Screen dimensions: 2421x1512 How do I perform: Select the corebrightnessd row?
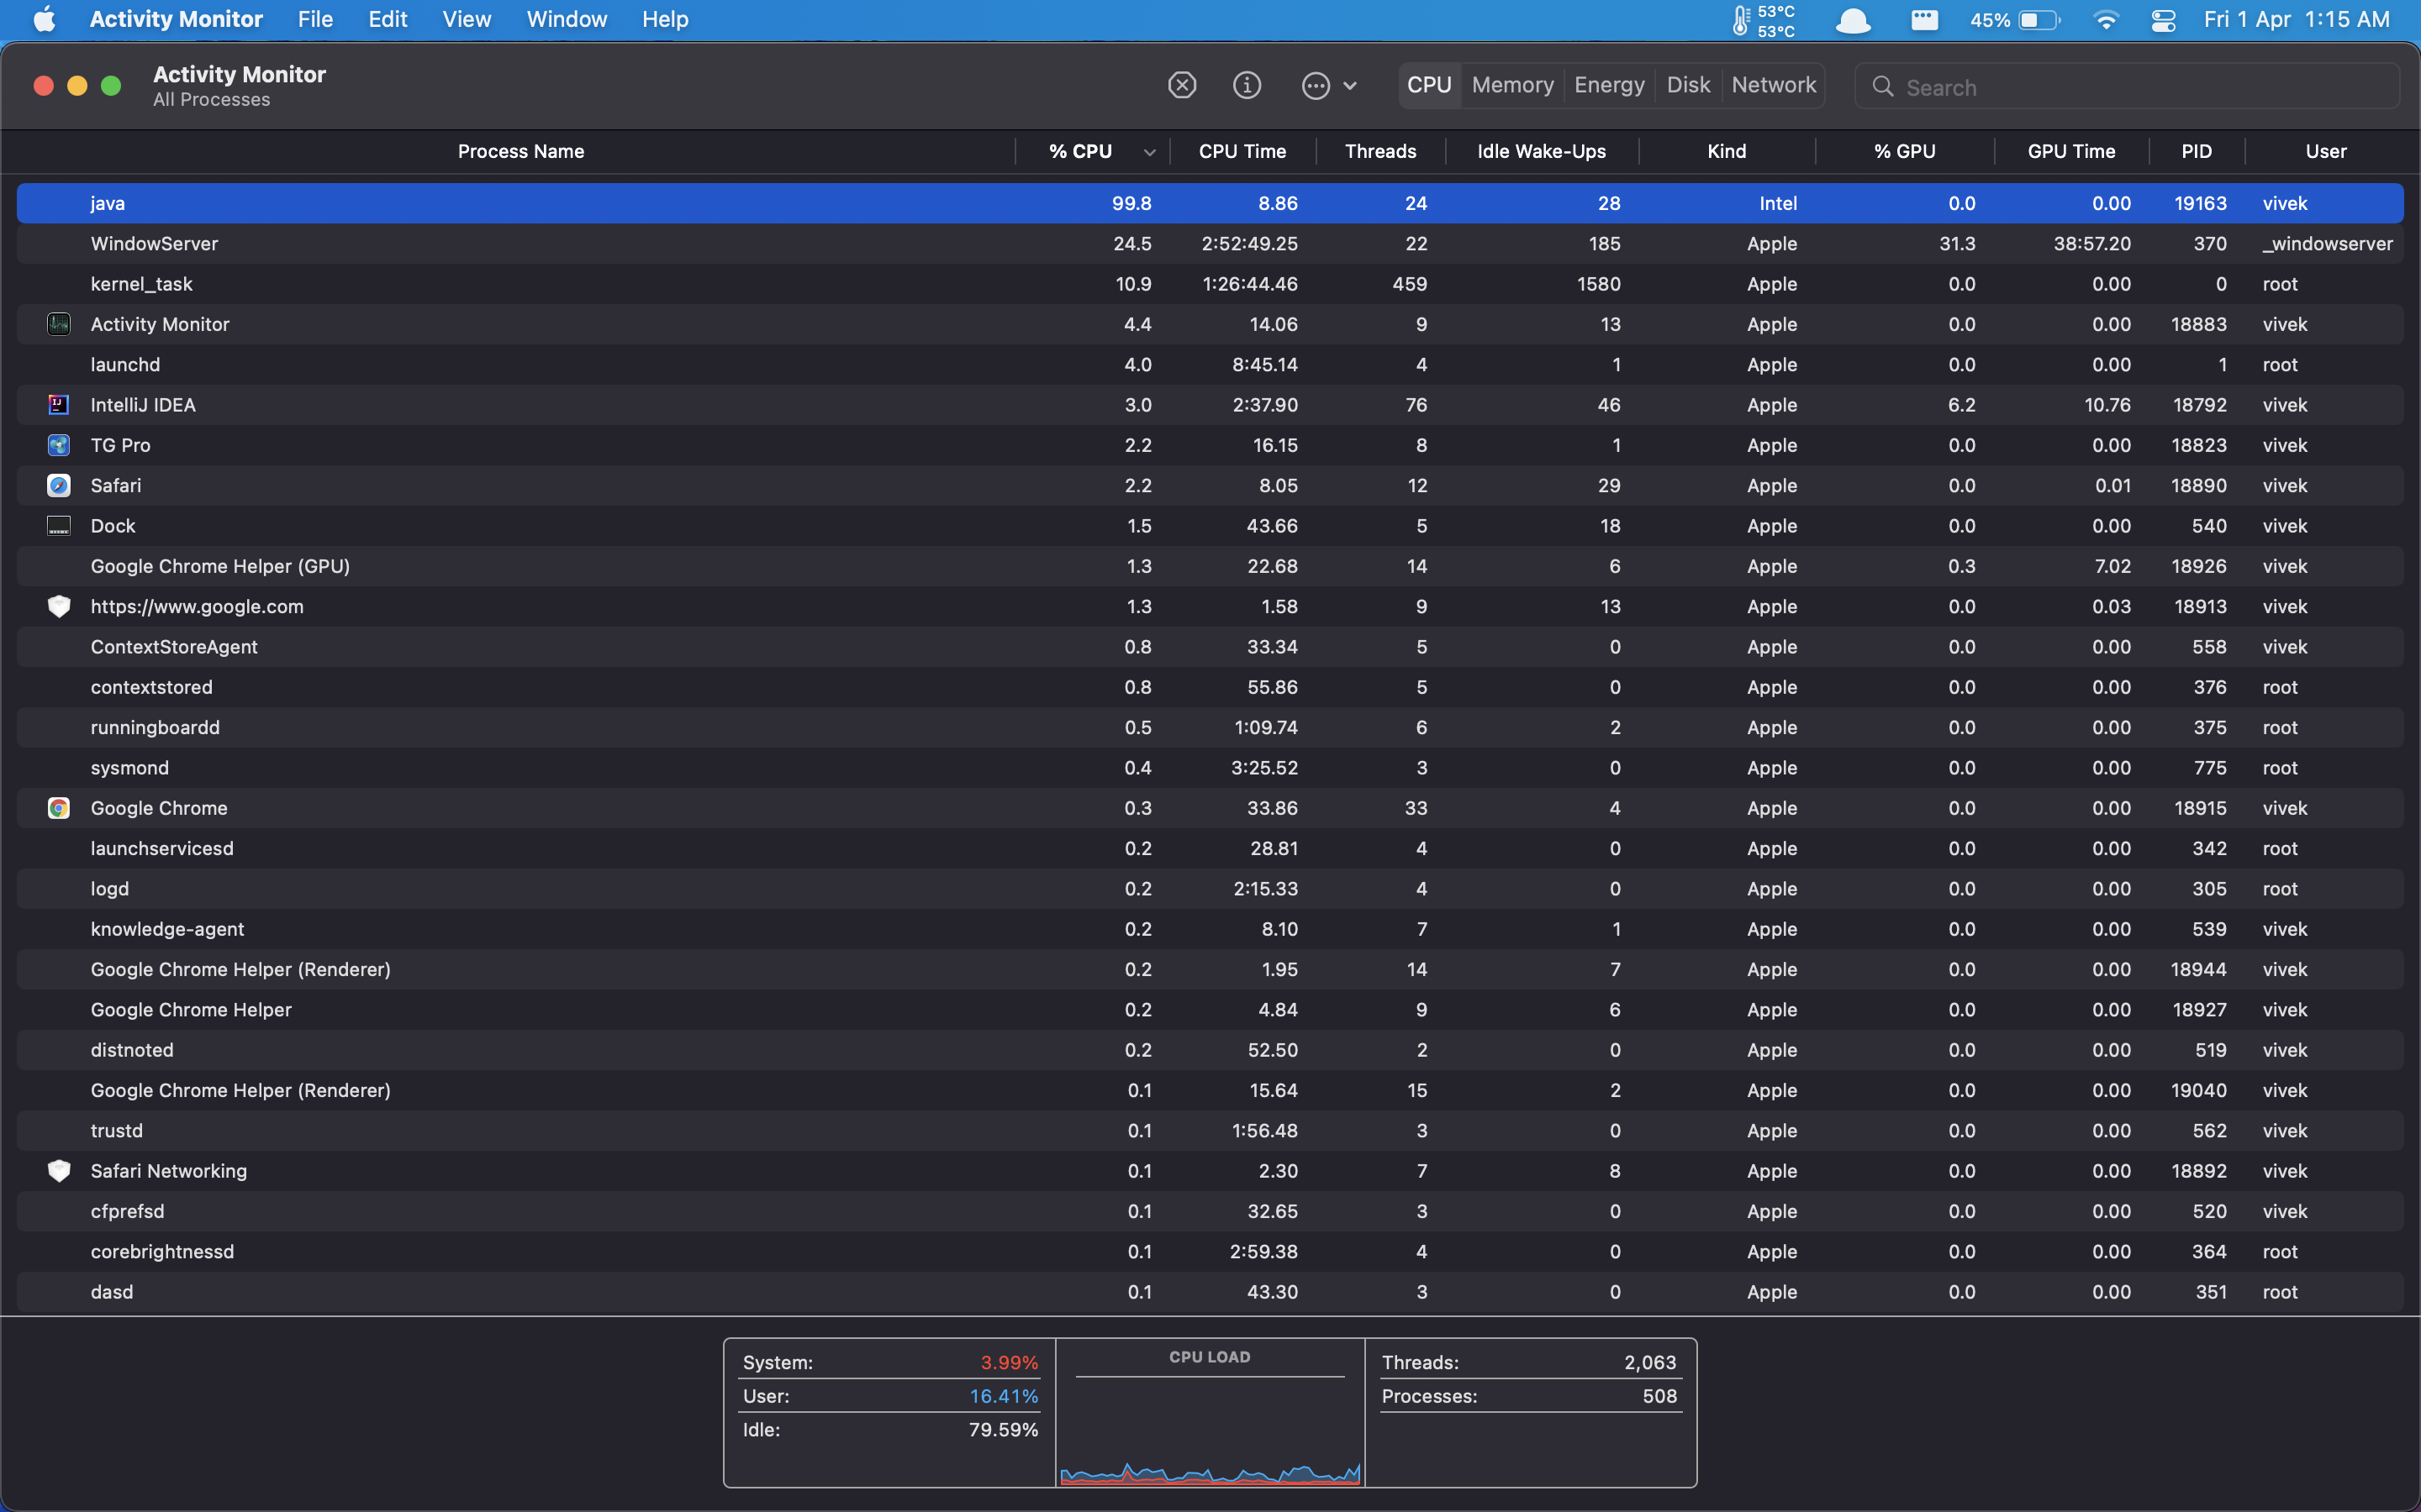click(x=1210, y=1252)
